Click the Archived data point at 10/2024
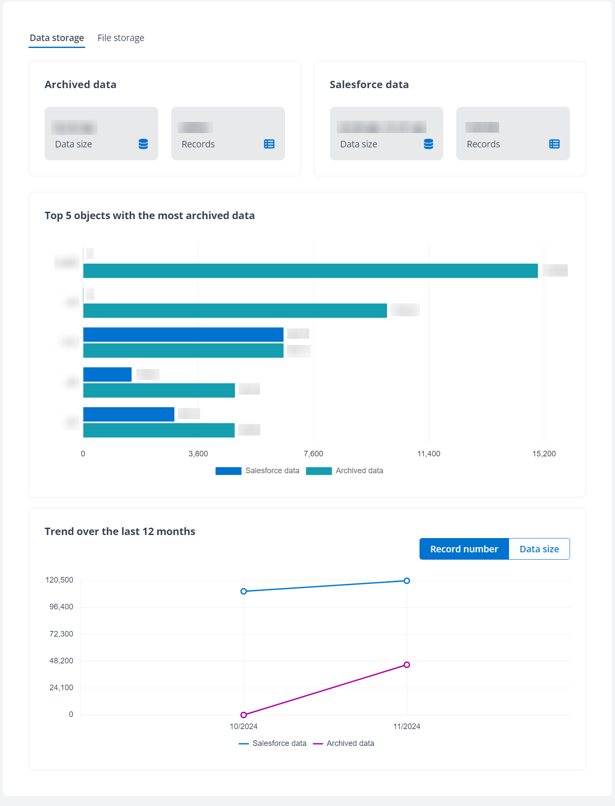615x806 pixels. [x=243, y=715]
